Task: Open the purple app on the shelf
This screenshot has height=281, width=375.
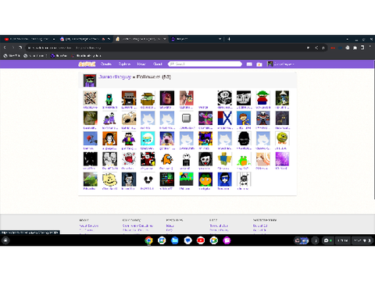Action: tap(227, 240)
